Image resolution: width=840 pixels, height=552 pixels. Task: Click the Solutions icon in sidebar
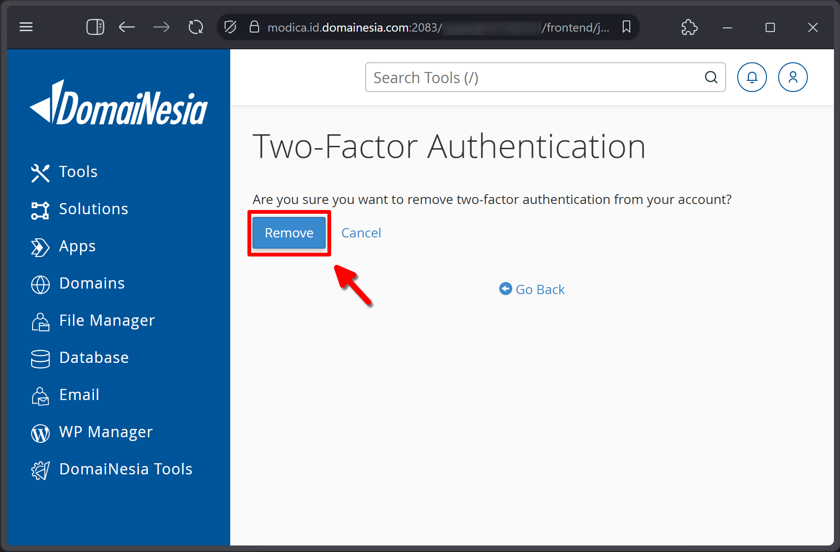pyautogui.click(x=40, y=210)
